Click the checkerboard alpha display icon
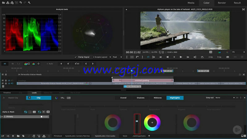The image size is (247, 139). 211,52
